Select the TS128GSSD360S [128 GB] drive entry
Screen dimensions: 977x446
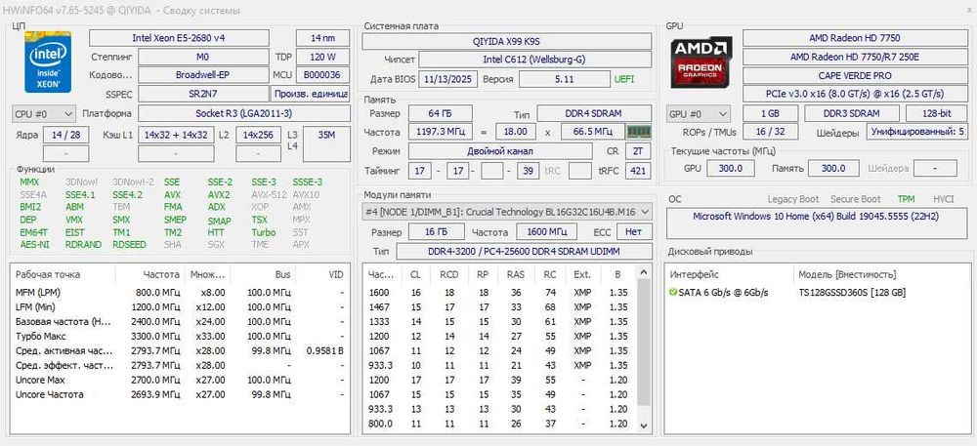(x=852, y=293)
